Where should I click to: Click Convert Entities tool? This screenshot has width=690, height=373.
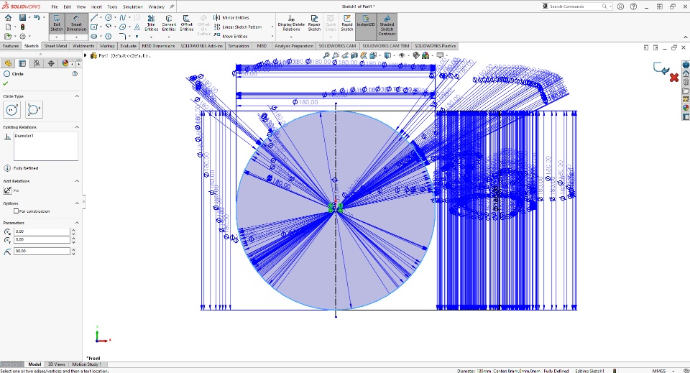tap(169, 23)
